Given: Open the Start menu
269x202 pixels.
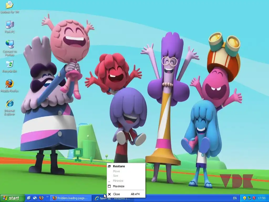Looking at the screenshot, I should coord(12,198).
